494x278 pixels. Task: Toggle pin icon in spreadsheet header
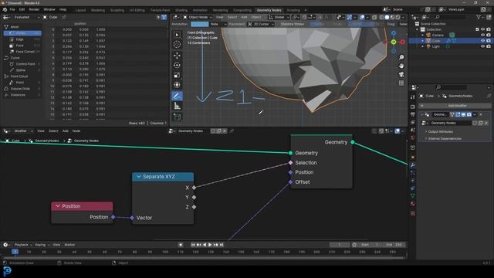63,17
